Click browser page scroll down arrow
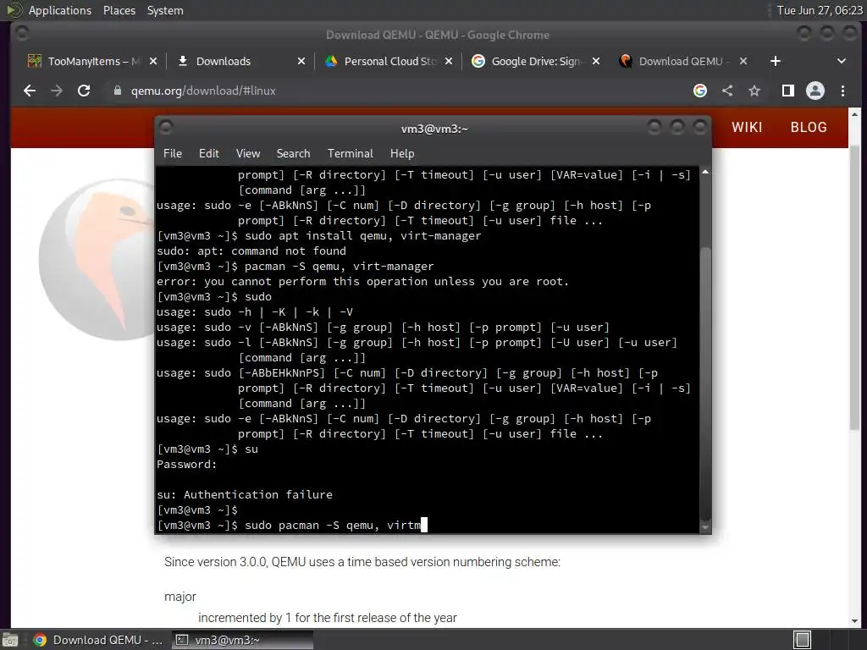 854,620
